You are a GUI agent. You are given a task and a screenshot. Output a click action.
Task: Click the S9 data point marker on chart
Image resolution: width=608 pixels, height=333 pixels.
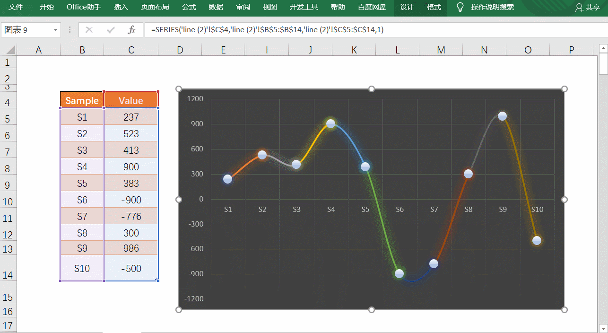coord(502,116)
